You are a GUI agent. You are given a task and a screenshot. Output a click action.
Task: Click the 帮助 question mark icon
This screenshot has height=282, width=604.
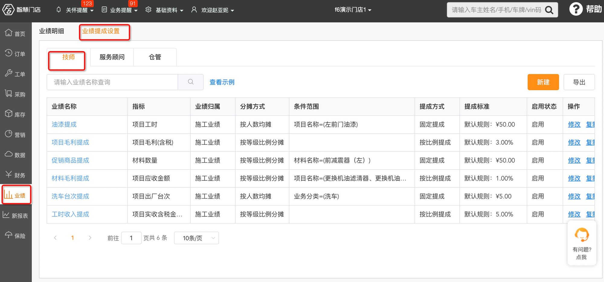click(576, 9)
